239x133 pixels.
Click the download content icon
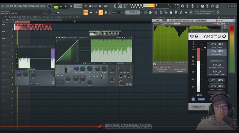217,6
